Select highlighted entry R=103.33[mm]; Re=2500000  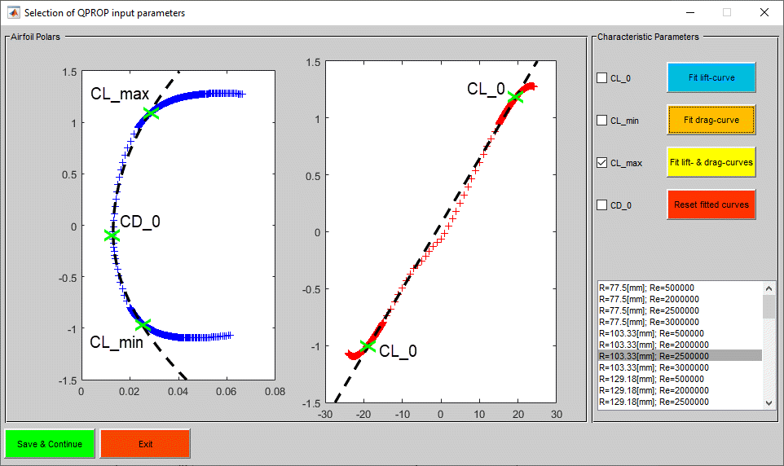pyautogui.click(x=680, y=356)
